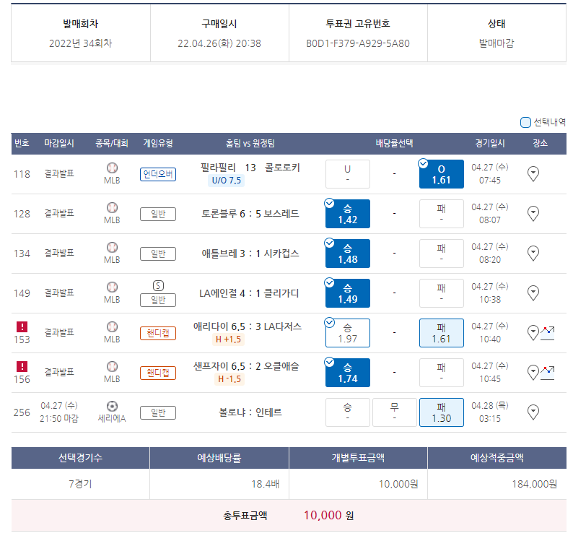Viewport: 573px width, 541px height.
Task: Select 패 1.61 for 애리다이 game
Action: pos(442,333)
